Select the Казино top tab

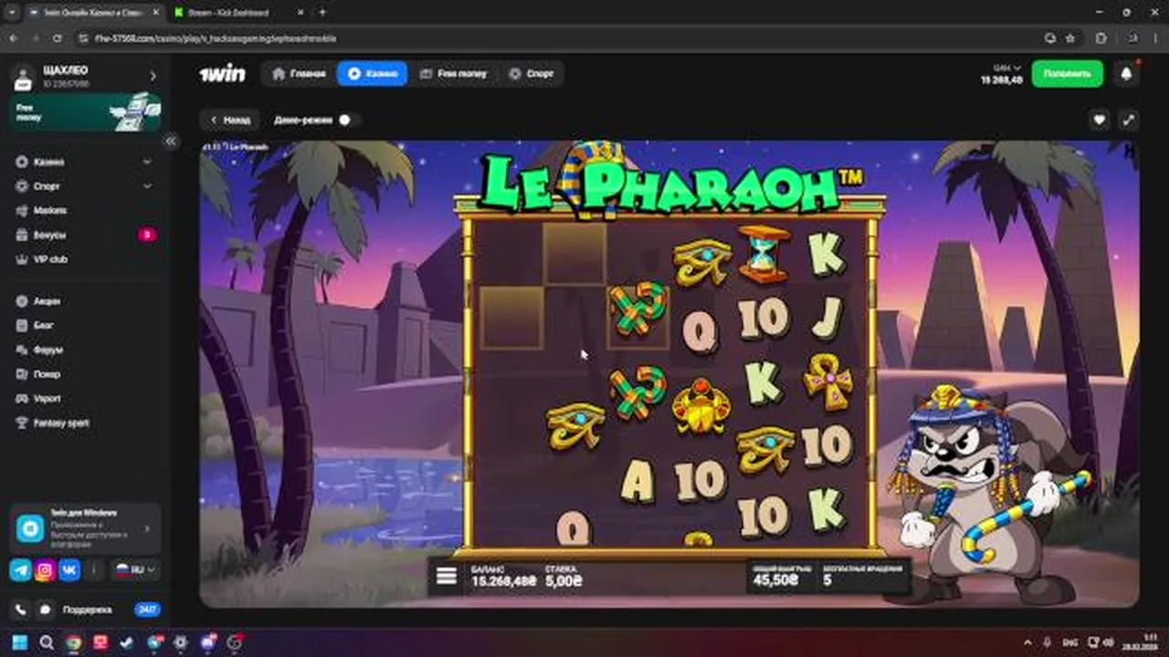click(372, 74)
